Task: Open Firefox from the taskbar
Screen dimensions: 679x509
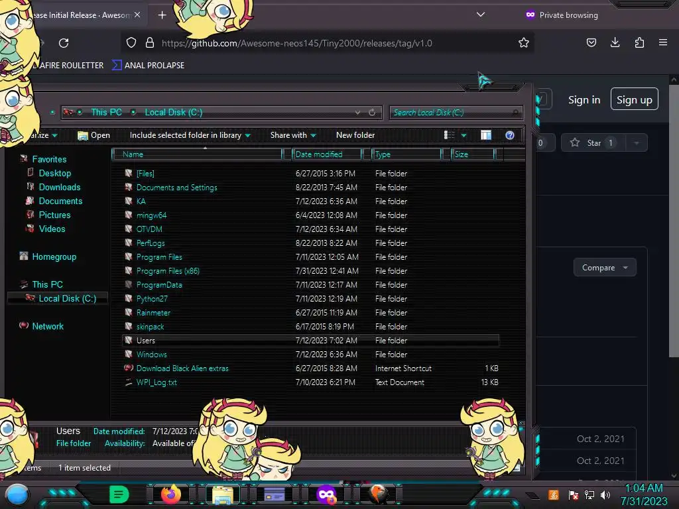Action: [171, 494]
